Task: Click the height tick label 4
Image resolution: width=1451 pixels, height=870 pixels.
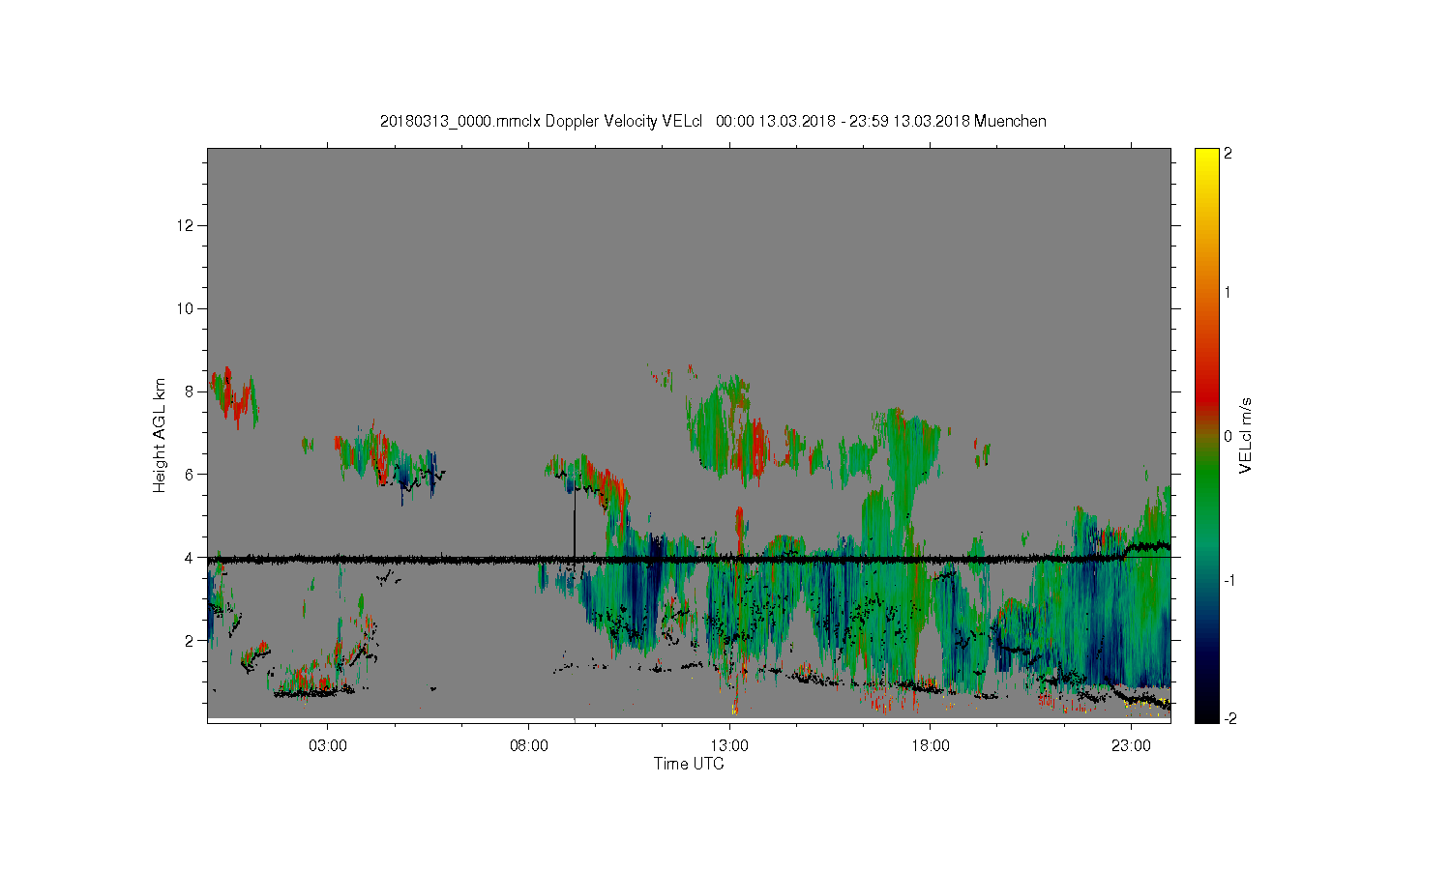Action: (x=190, y=558)
